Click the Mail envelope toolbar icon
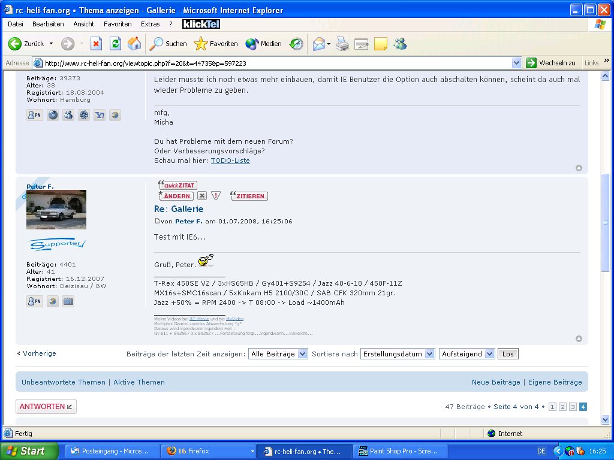This screenshot has height=460, width=614. click(319, 44)
